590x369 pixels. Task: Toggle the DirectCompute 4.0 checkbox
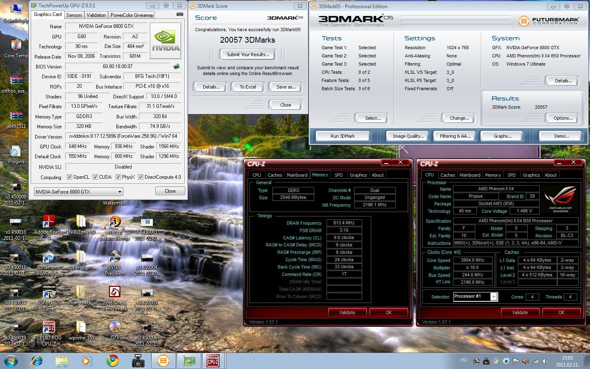[x=141, y=177]
